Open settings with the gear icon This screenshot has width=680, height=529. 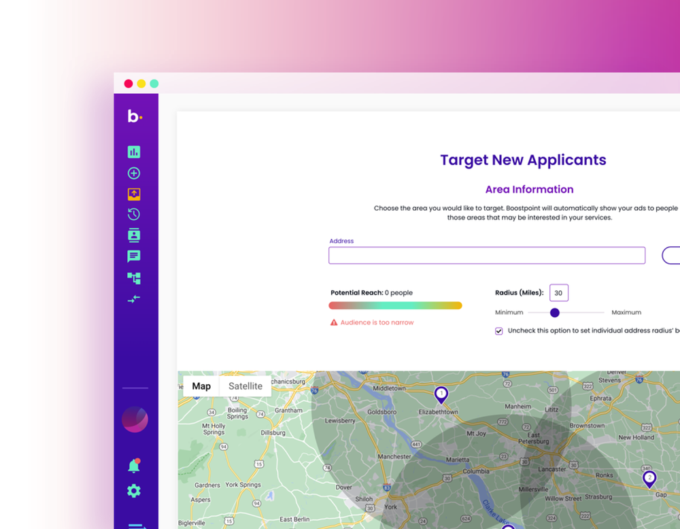coord(133,490)
